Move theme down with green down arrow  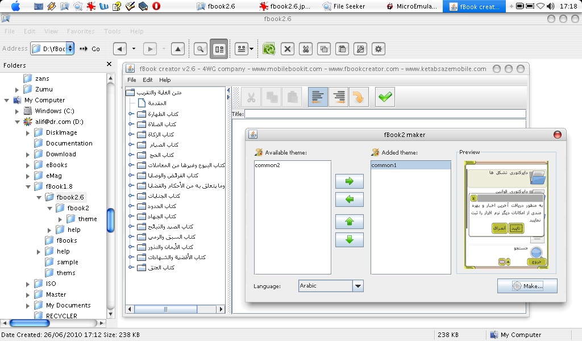(350, 240)
